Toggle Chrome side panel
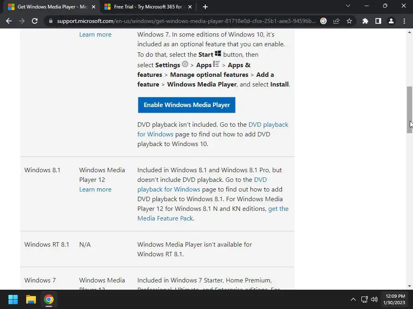413x309 pixels. [378, 21]
